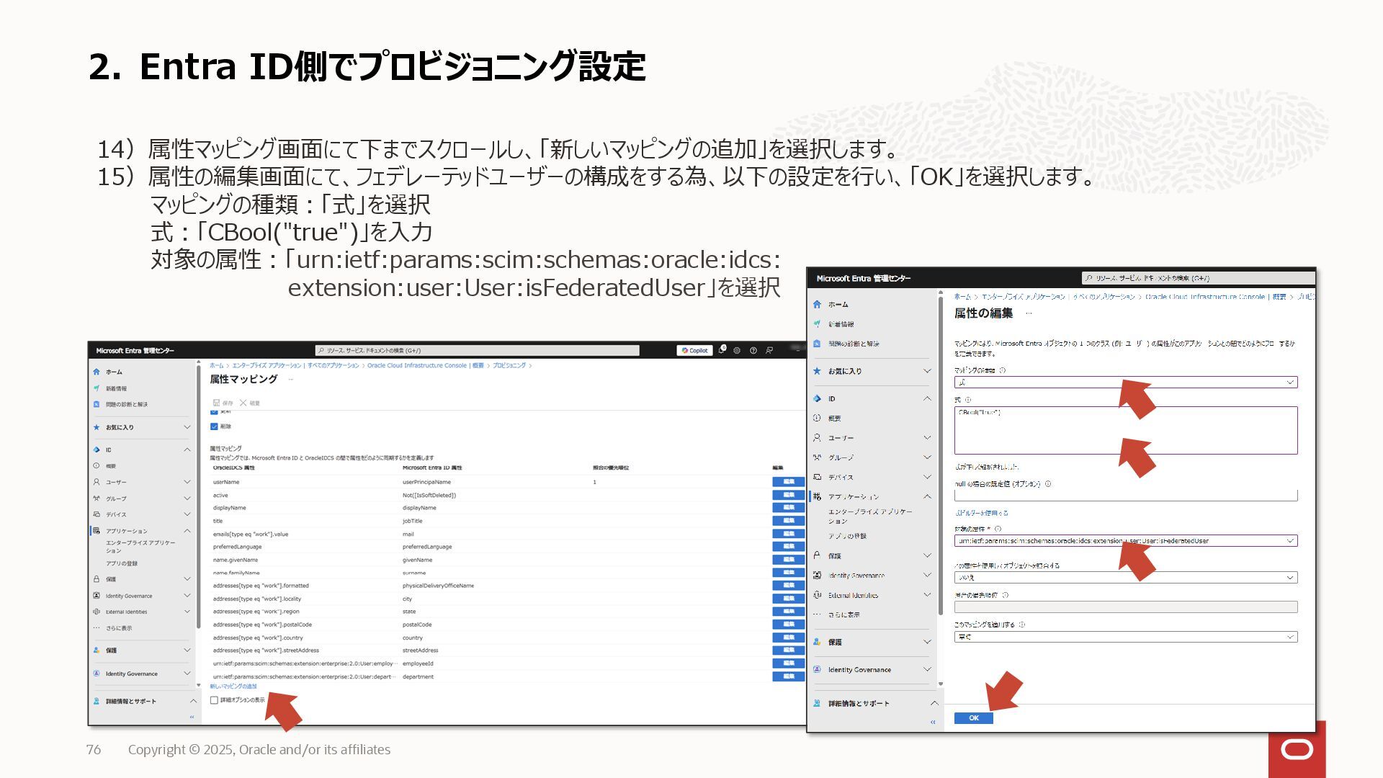
Task: Click search box in 属性マッピング window
Action: (x=478, y=351)
